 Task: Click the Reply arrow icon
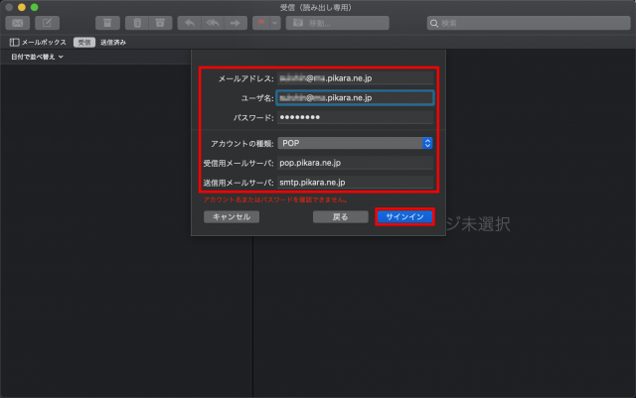[x=191, y=23]
